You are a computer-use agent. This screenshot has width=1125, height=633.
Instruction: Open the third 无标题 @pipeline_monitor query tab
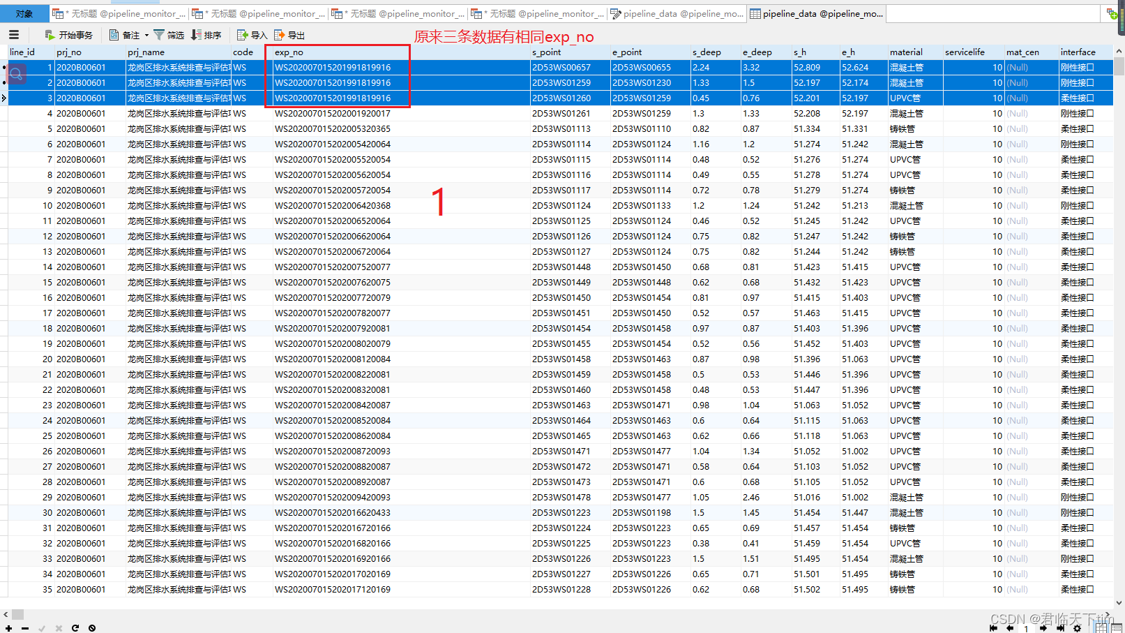[398, 13]
